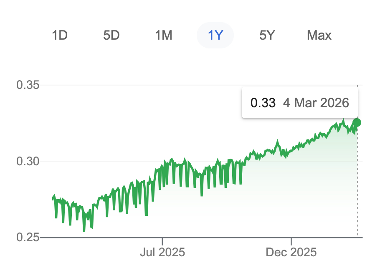Click the Dec 2025 x-axis label
The width and height of the screenshot is (380, 278).
(291, 253)
